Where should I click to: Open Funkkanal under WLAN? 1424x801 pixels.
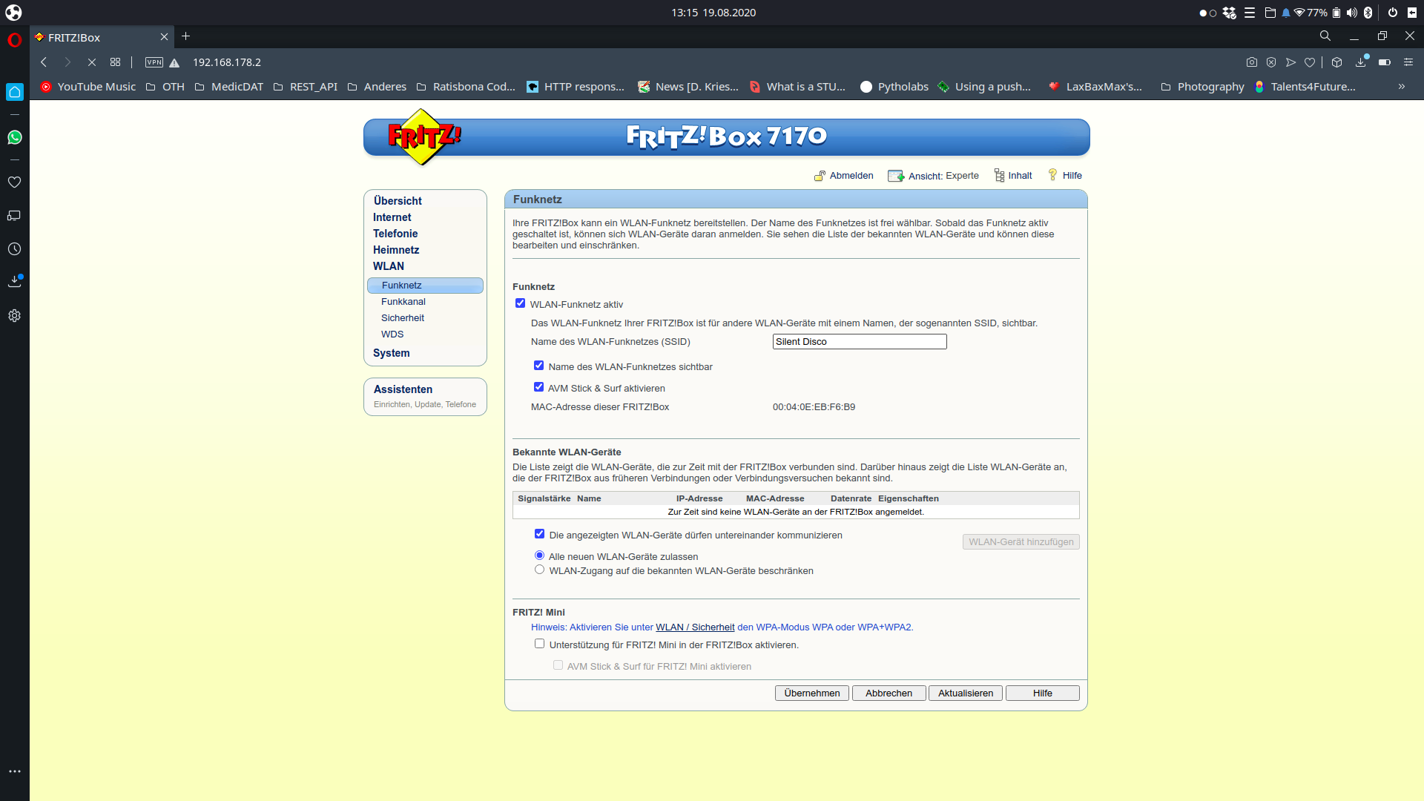point(403,302)
